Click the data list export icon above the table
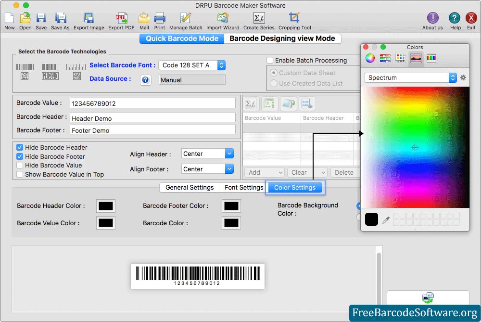Image resolution: width=481 pixels, height=322 pixels. [307, 104]
